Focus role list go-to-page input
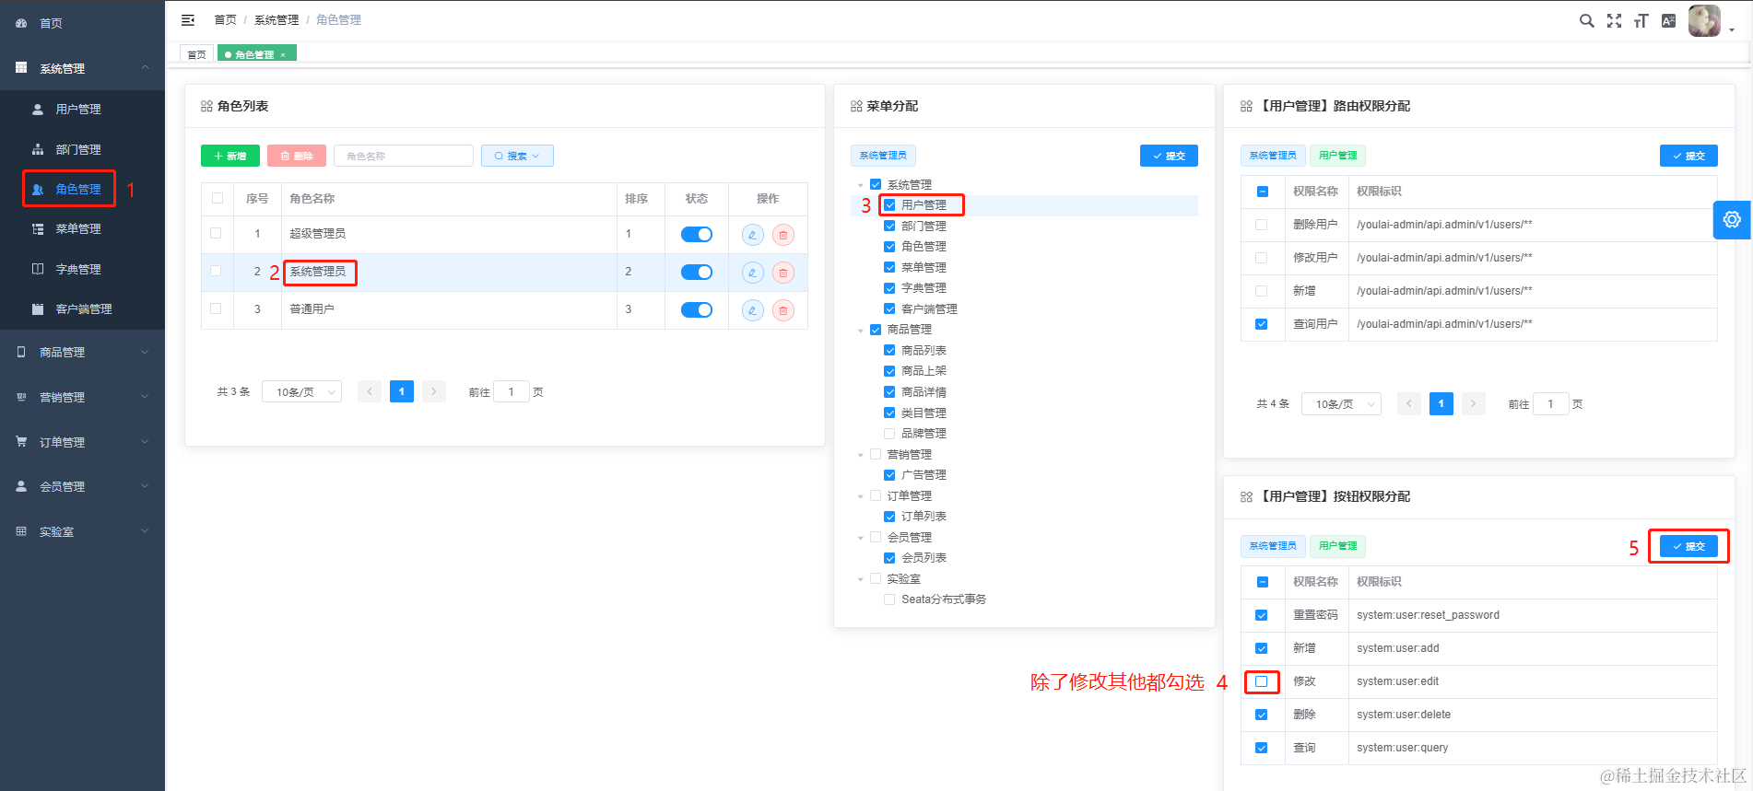This screenshot has width=1753, height=791. [x=512, y=391]
